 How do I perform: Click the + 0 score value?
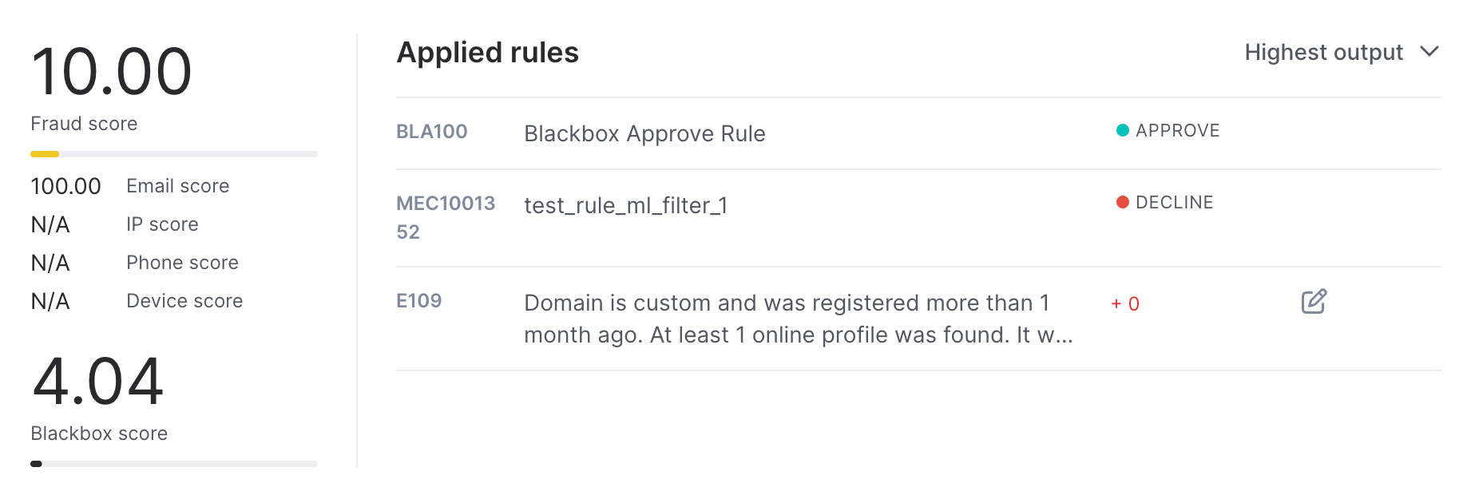1125,304
